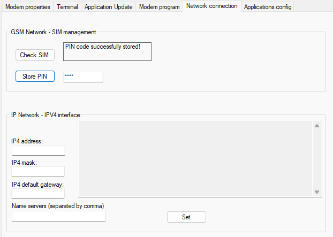Click the IP4 address input field
The width and height of the screenshot is (333, 237).
(x=38, y=150)
